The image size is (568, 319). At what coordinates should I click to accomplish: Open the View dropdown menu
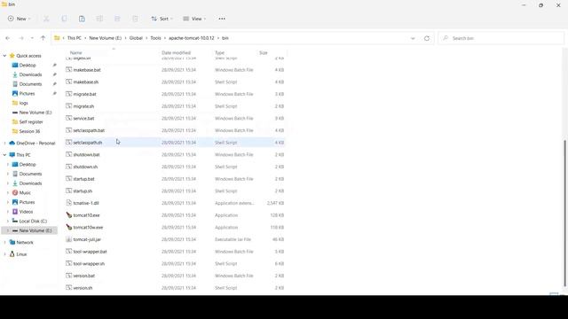(194, 19)
